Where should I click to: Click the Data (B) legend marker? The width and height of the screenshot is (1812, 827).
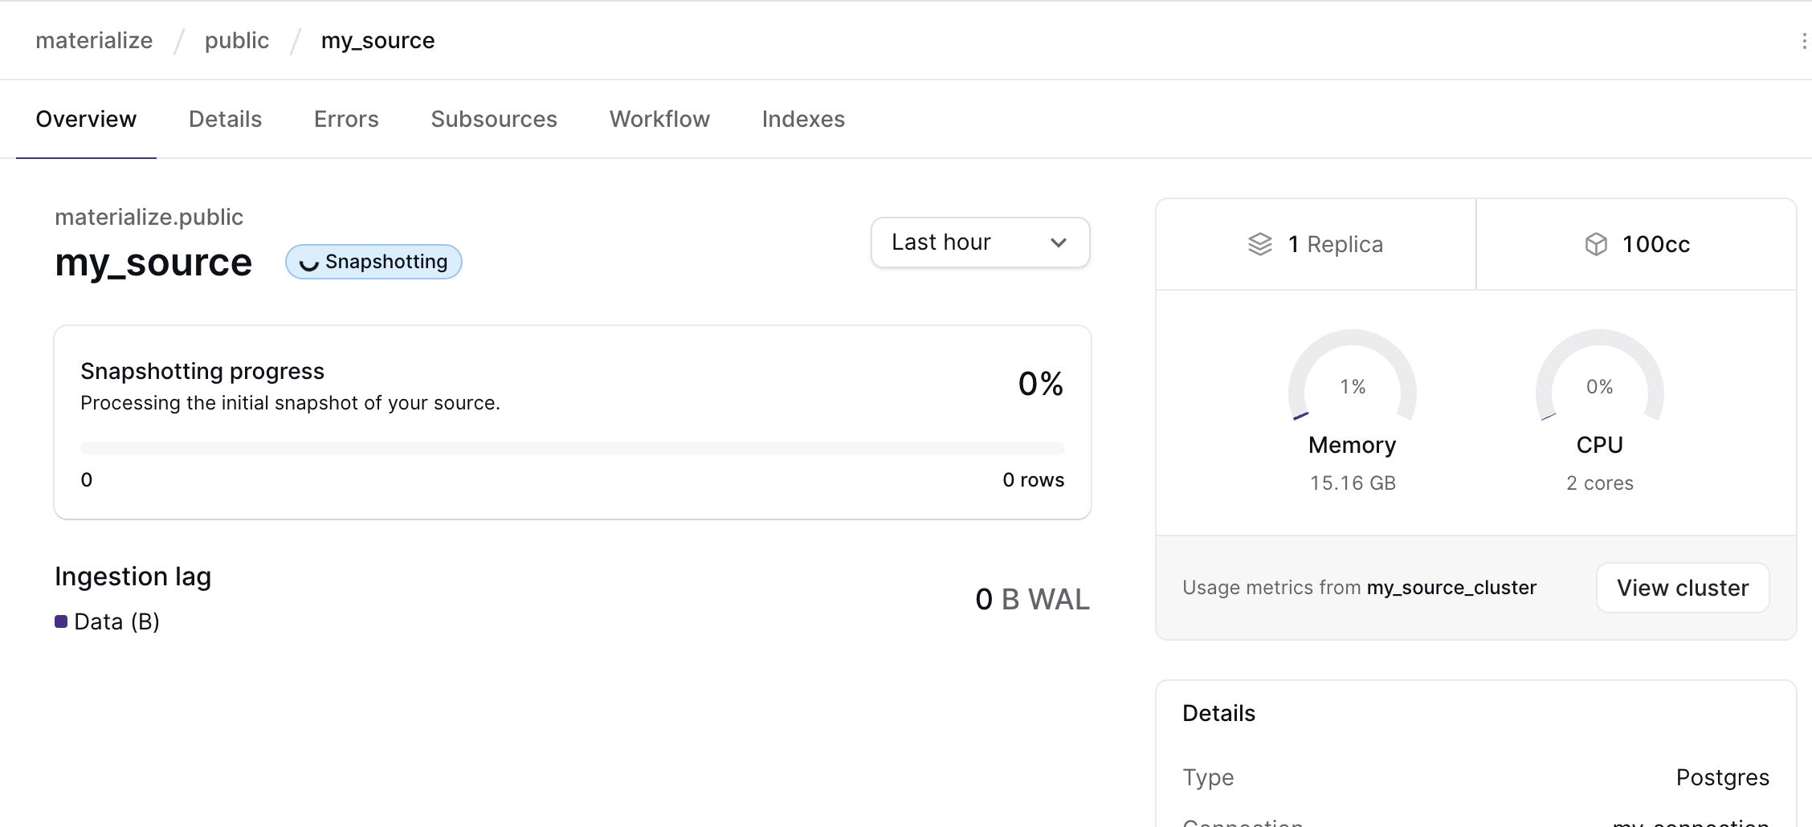[60, 621]
